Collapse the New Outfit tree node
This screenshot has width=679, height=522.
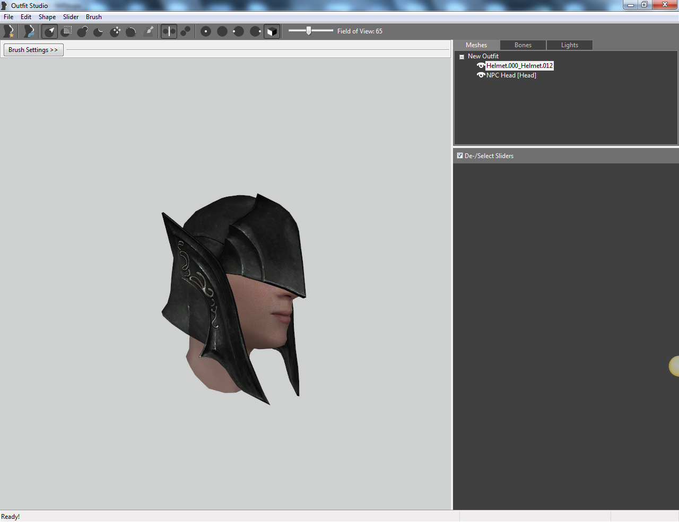[462, 56]
